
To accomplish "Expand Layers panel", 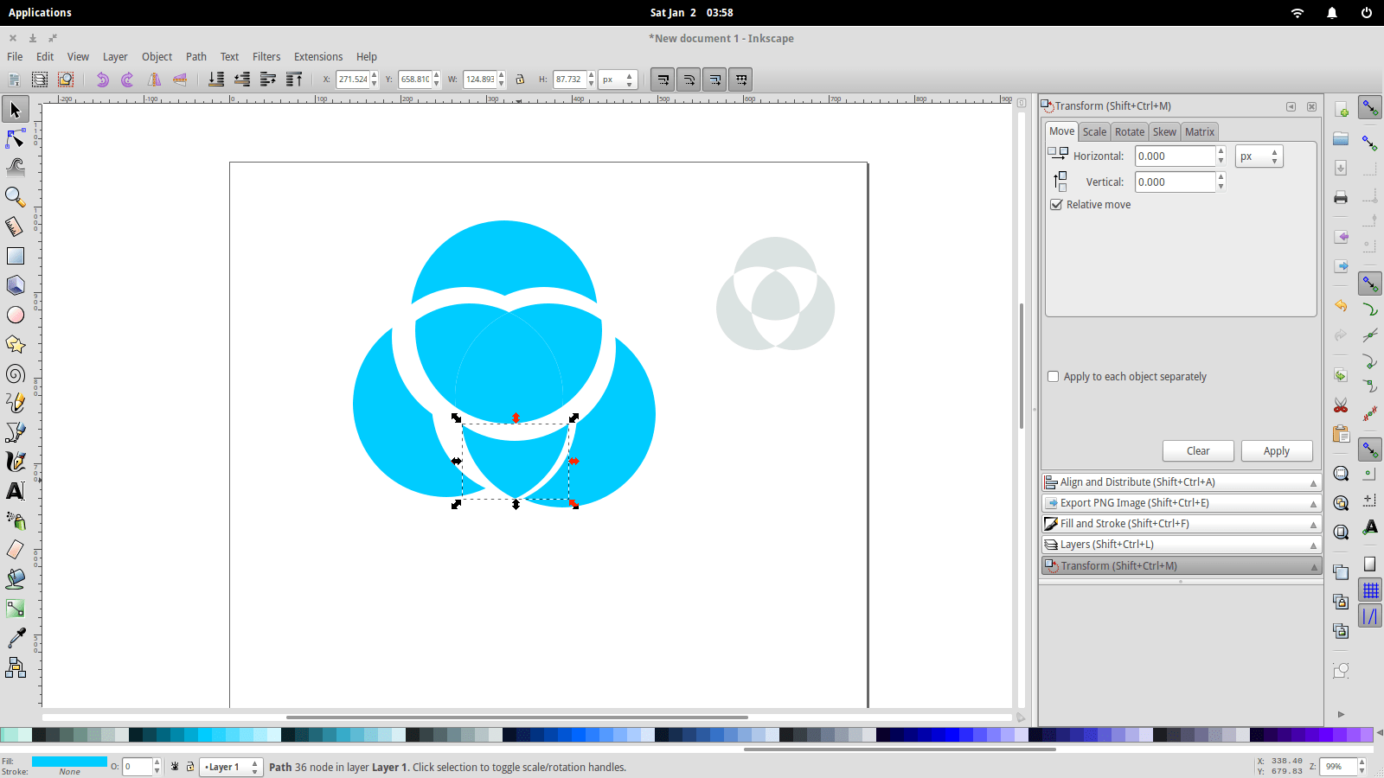I will pos(1181,545).
